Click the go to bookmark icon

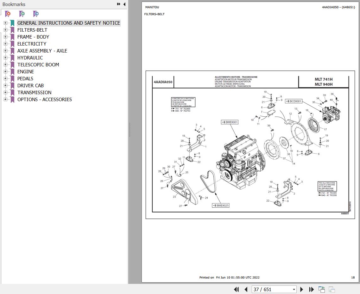click(36, 14)
